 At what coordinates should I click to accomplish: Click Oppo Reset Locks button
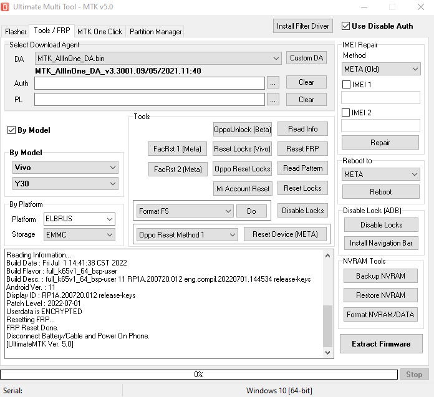click(243, 169)
